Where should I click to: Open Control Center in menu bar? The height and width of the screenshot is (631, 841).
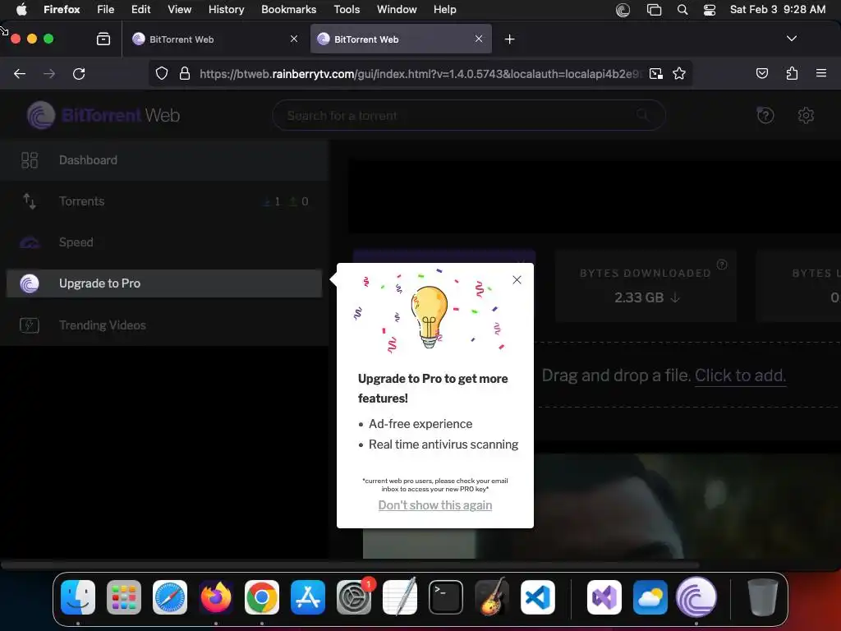(x=710, y=10)
